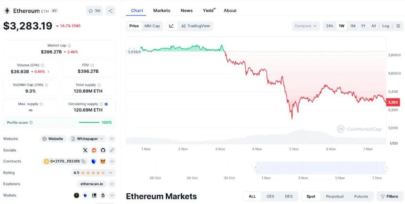Open the Reddit social link

pos(94,150)
